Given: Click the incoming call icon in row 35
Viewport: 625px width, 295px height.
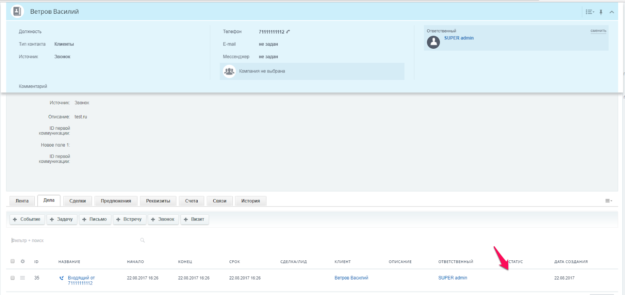Looking at the screenshot, I should coord(61,278).
